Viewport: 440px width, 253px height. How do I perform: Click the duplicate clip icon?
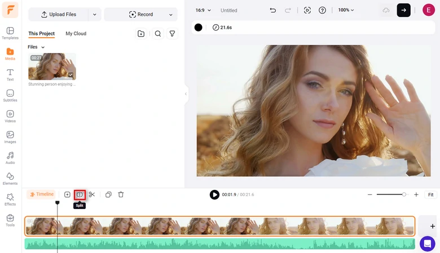point(108,194)
